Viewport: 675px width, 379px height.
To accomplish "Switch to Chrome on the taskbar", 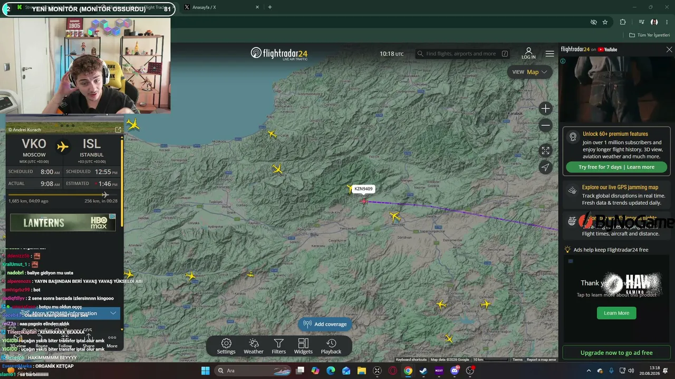I will (x=408, y=371).
